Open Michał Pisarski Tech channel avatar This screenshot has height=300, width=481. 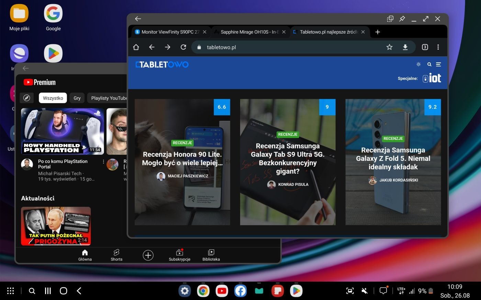[x=27, y=165]
